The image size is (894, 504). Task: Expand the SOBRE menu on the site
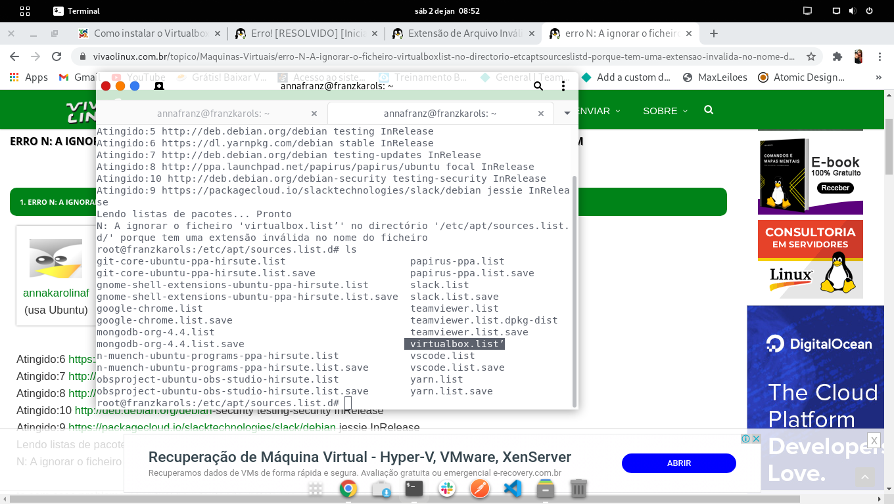pyautogui.click(x=665, y=111)
